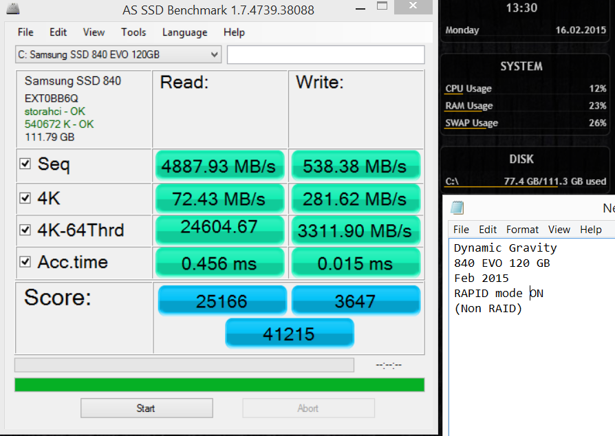This screenshot has height=436, width=615.
Task: Click the total score 41215 box
Action: 290,334
